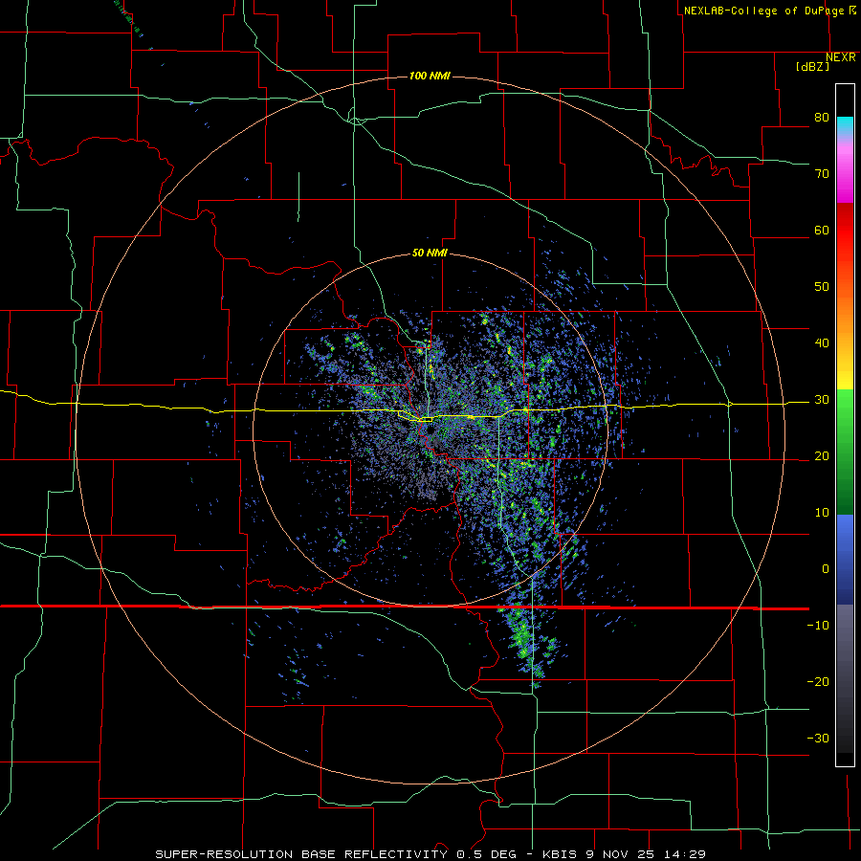Image resolution: width=861 pixels, height=861 pixels.
Task: Click the [dBZ] units label
Action: click(812, 66)
